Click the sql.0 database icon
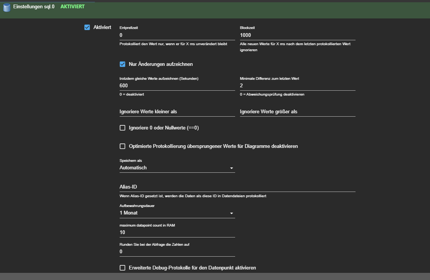This screenshot has width=430, height=280. (6, 8)
